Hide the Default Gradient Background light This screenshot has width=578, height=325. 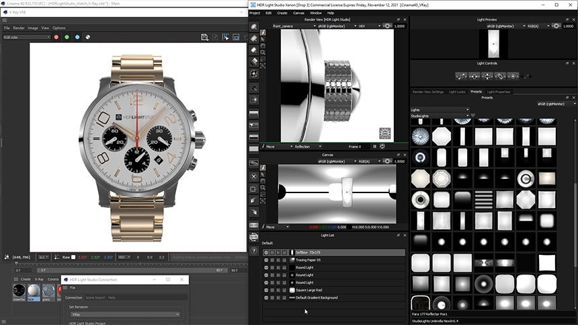pyautogui.click(x=266, y=297)
